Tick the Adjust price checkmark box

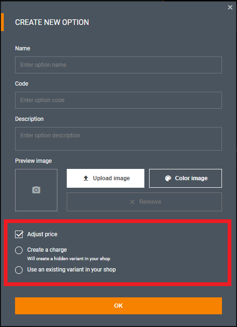(x=19, y=234)
